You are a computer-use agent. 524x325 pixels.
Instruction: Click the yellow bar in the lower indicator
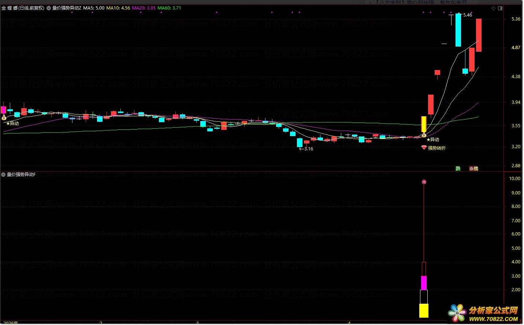point(424,311)
